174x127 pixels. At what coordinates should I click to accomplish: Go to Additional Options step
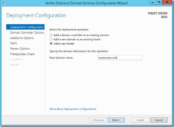coord(22,38)
